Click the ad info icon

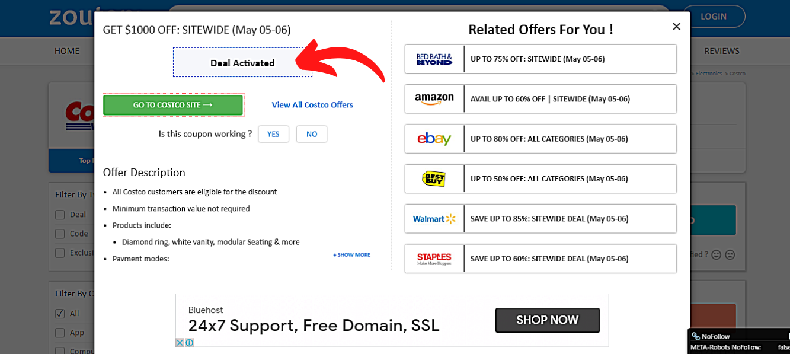pyautogui.click(x=190, y=343)
